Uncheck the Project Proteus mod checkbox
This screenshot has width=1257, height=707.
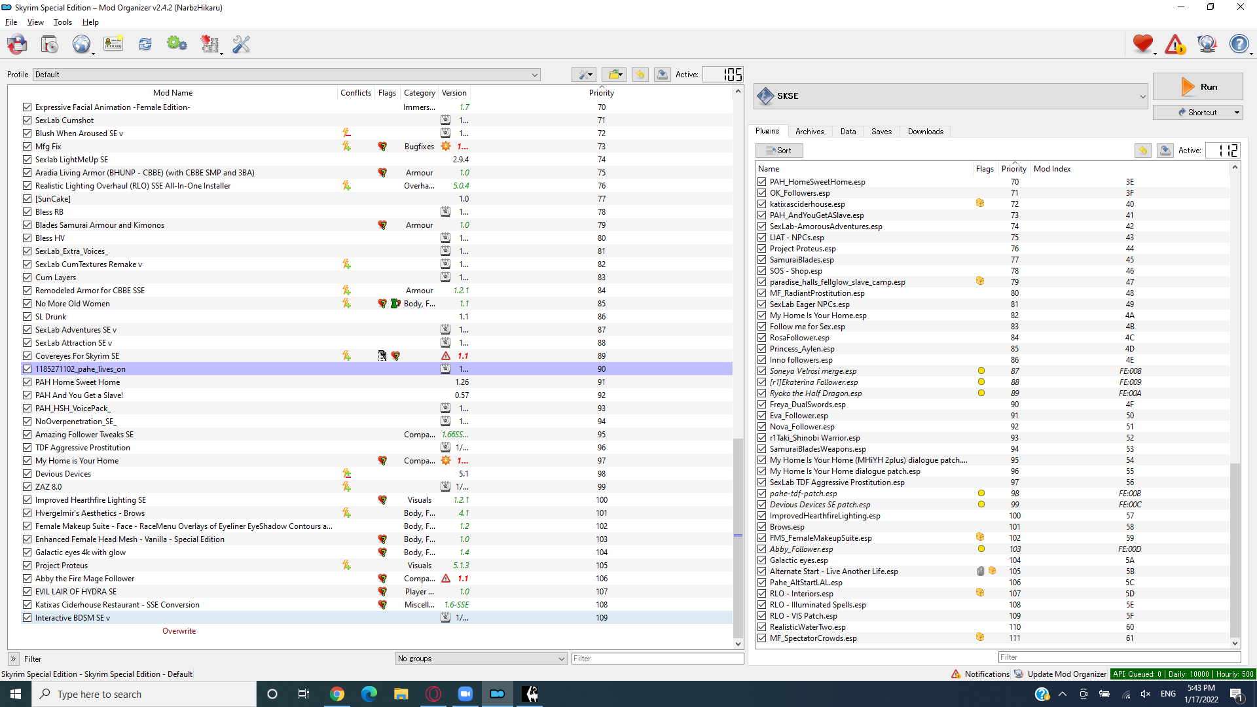pos(27,566)
